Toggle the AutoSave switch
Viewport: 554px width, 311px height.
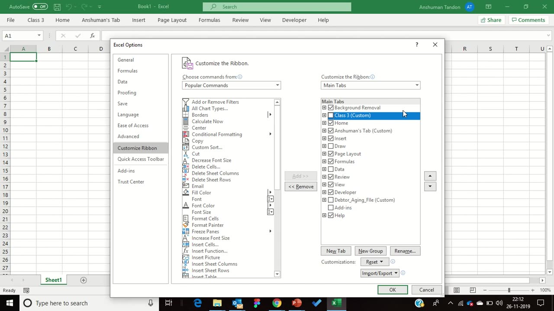pos(40,7)
